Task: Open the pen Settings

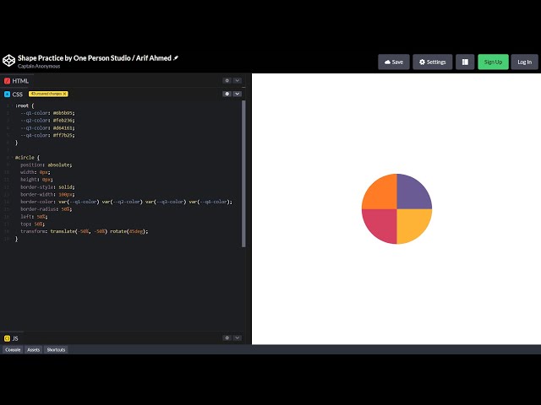Action: point(432,62)
